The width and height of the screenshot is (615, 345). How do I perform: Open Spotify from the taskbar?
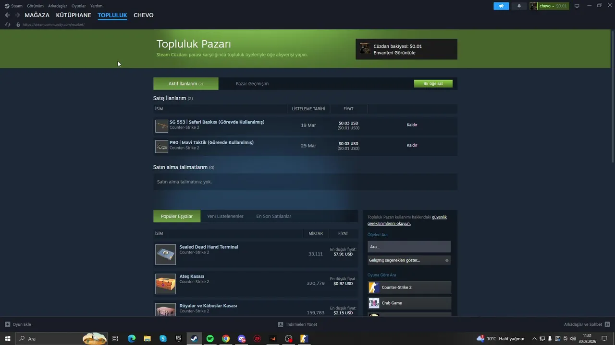210,339
